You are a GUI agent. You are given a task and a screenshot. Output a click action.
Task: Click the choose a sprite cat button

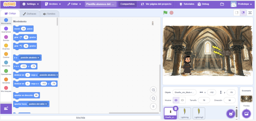[x=230, y=113]
